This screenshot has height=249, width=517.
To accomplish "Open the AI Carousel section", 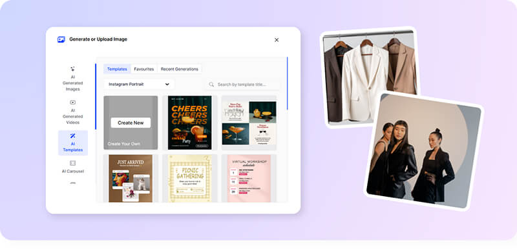I will pos(73,167).
